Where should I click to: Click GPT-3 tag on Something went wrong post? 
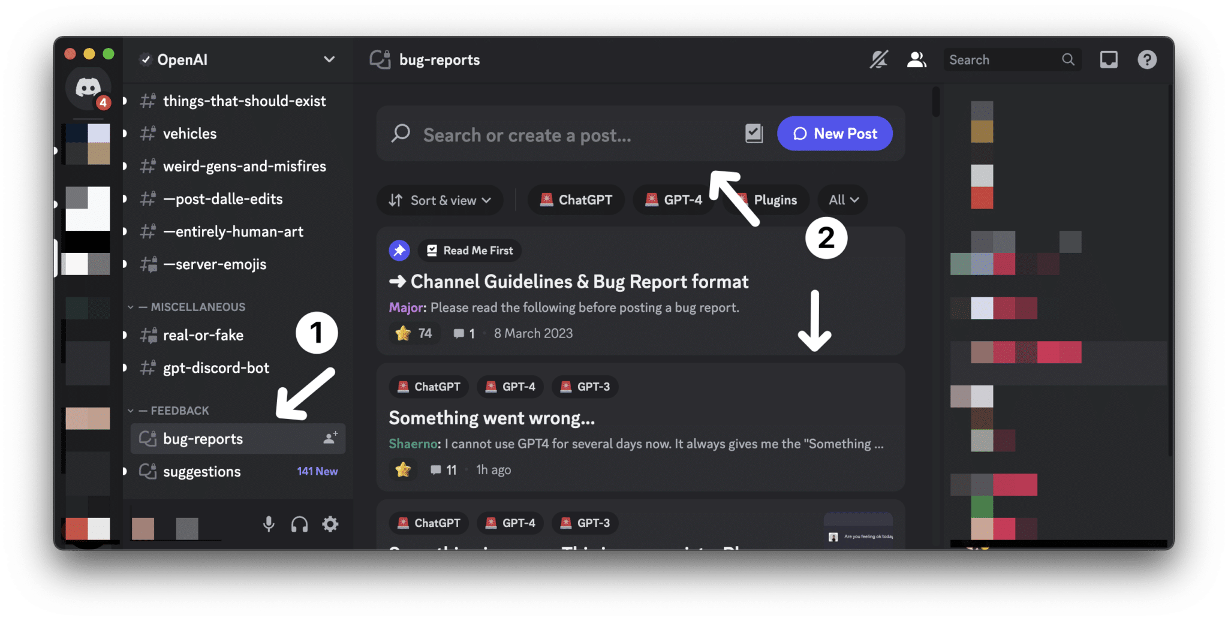tap(585, 387)
